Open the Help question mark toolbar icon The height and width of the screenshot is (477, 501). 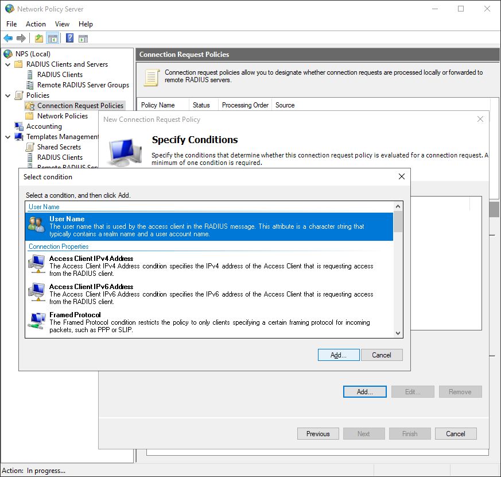pos(69,38)
